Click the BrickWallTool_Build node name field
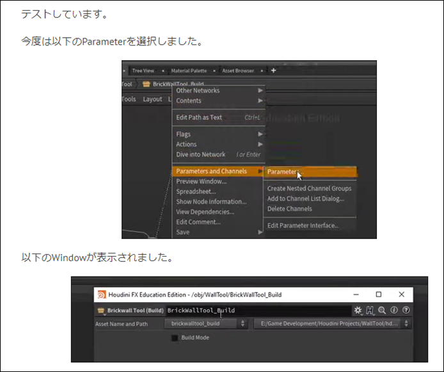 point(259,311)
